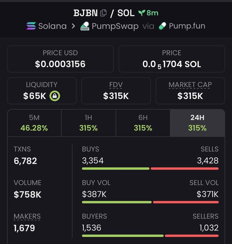232x244 pixels.
Task: Click the PRICE in SOL box
Action: [172, 59]
